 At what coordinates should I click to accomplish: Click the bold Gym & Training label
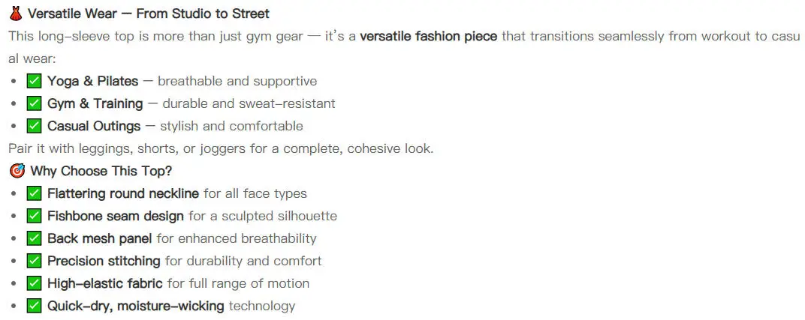(x=95, y=103)
